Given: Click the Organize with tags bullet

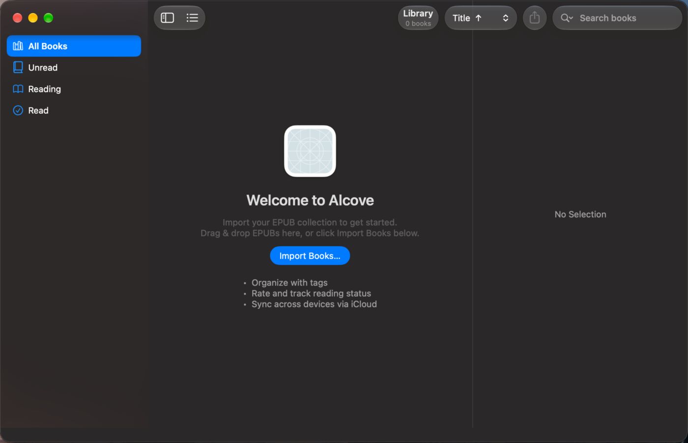Looking at the screenshot, I should pyautogui.click(x=289, y=283).
